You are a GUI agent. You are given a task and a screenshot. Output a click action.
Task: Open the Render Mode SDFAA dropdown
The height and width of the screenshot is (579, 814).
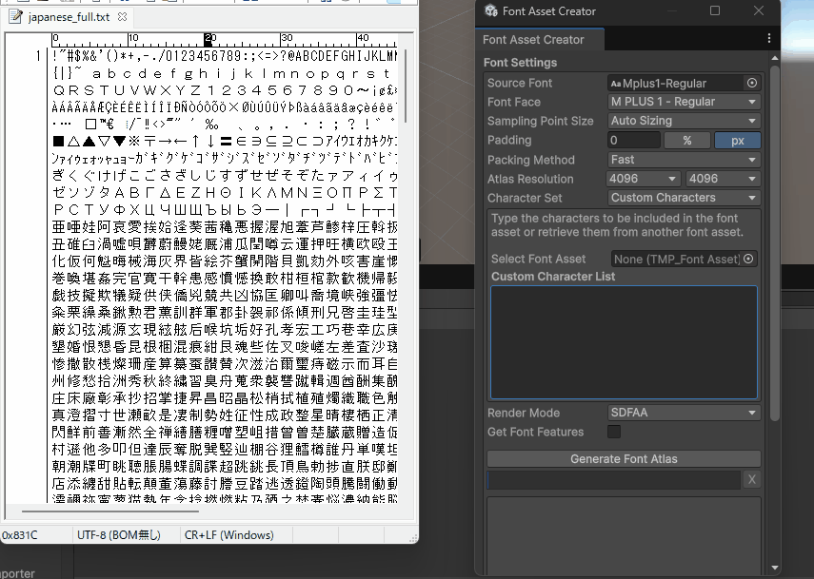[683, 413]
